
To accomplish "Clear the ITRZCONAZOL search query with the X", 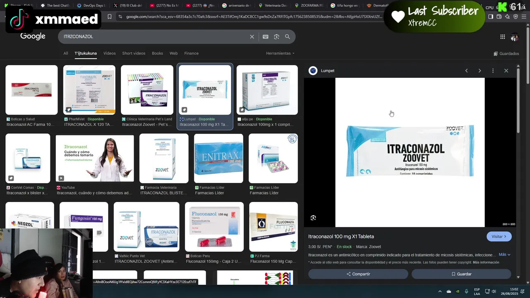I will click(252, 37).
